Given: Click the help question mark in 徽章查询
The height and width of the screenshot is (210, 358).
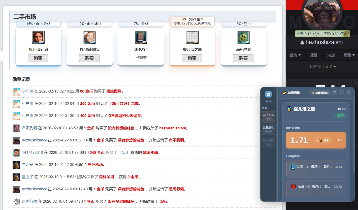Looking at the screenshot, I should 335,93.
